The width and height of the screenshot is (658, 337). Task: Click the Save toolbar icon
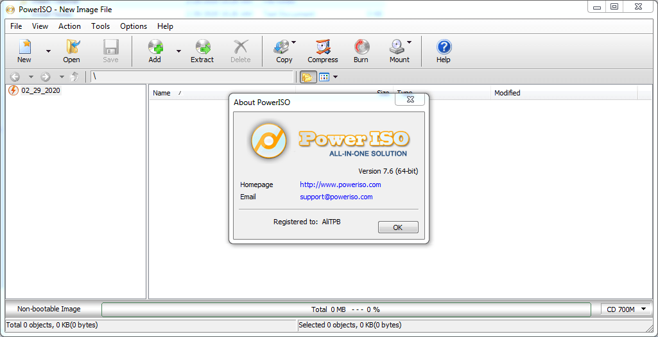111,51
